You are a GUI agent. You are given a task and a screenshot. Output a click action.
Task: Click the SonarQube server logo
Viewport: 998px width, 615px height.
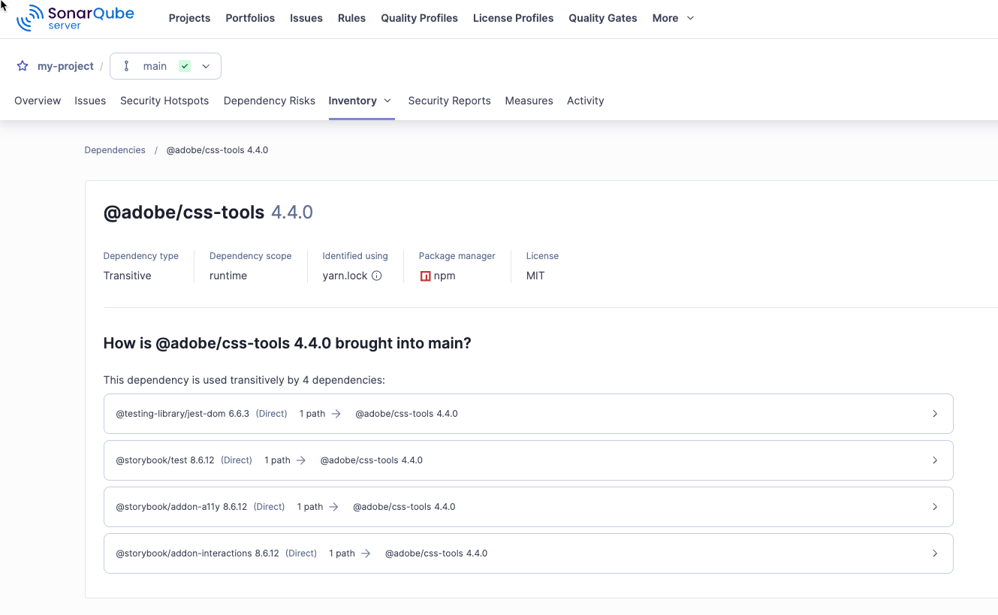click(75, 18)
